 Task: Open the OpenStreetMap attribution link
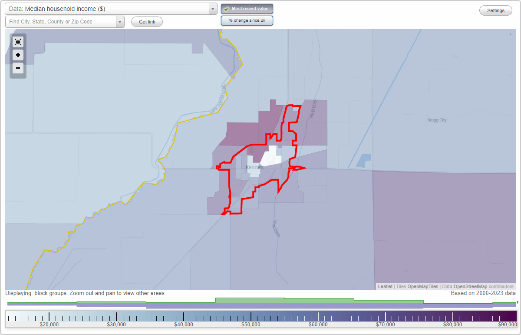pyautogui.click(x=470, y=286)
